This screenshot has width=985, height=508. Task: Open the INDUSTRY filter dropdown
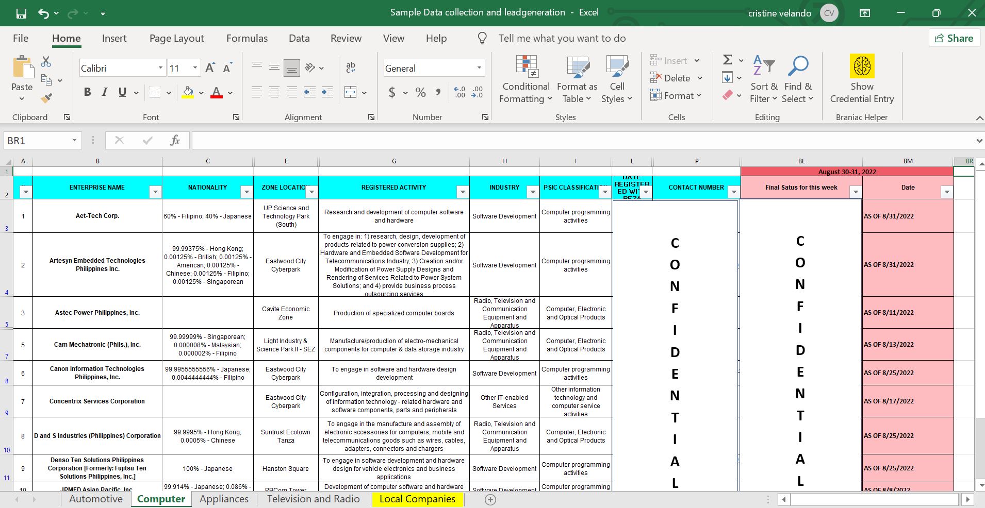click(x=533, y=192)
